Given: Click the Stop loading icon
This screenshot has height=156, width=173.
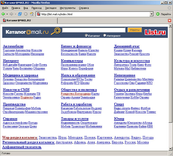Looking at the screenshot, I should pyautogui.click(x=26, y=14).
